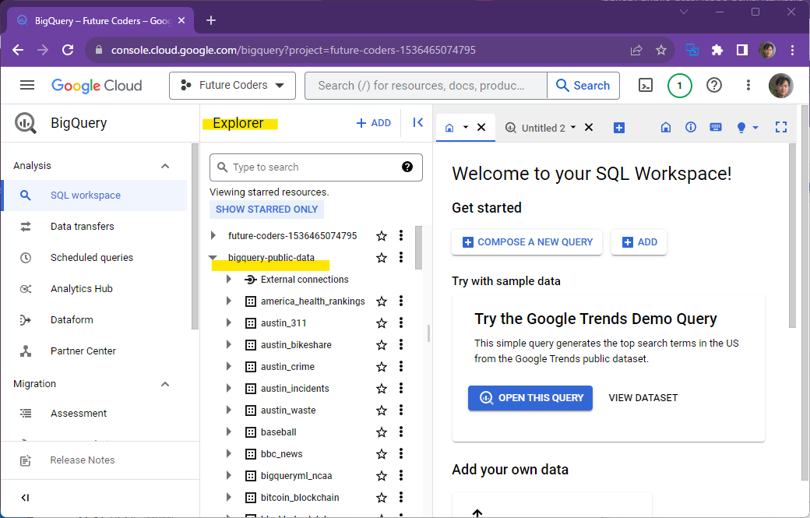This screenshot has width=810, height=518.
Task: Open the Help question mark icon
Action: tap(714, 86)
